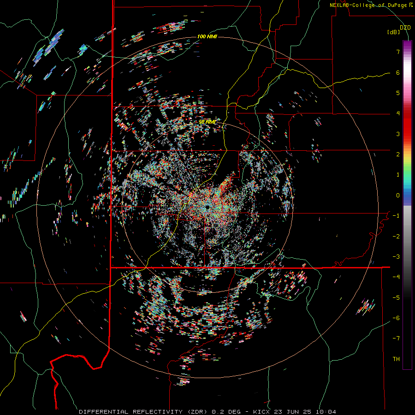Click the -2 dB scale value
The height and width of the screenshot is (415, 415).
(396, 237)
